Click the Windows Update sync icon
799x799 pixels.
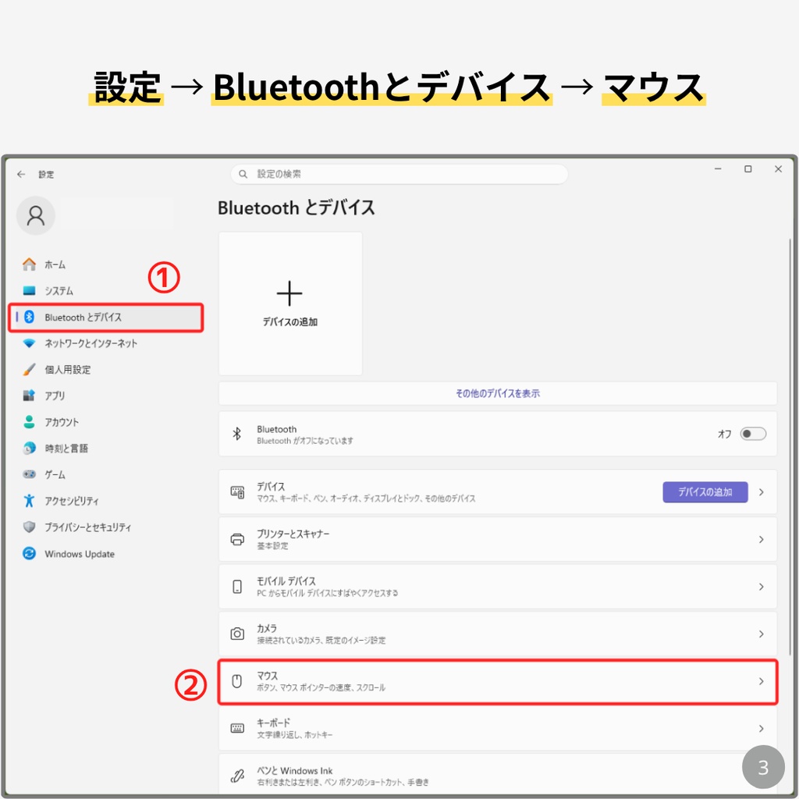[29, 553]
